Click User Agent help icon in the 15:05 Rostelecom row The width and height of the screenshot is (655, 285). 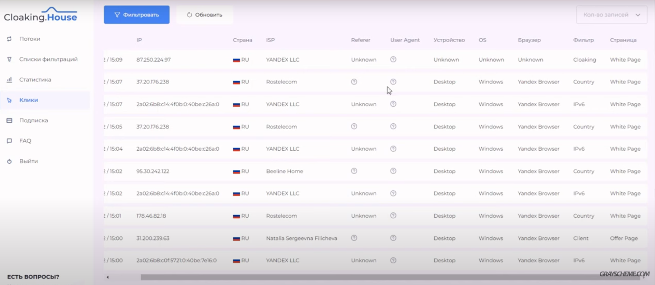[393, 126]
